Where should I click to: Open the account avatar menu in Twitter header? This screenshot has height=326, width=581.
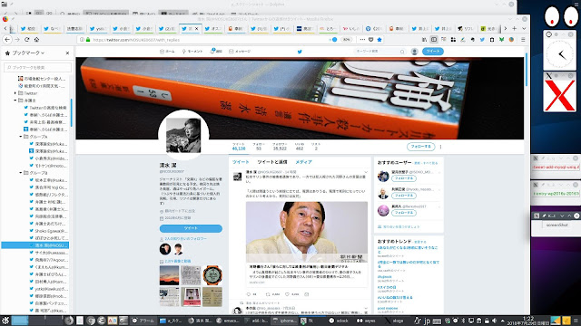(415, 52)
